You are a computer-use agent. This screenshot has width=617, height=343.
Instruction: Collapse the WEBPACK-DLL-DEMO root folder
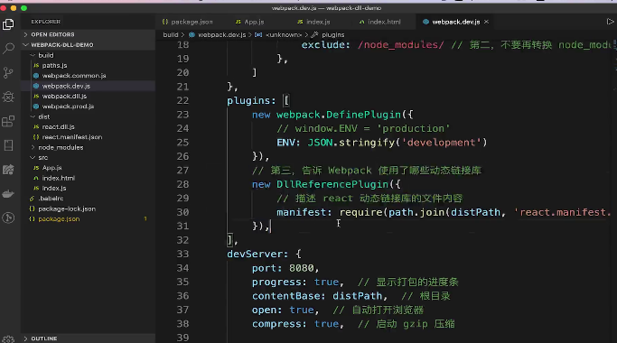pyautogui.click(x=62, y=45)
